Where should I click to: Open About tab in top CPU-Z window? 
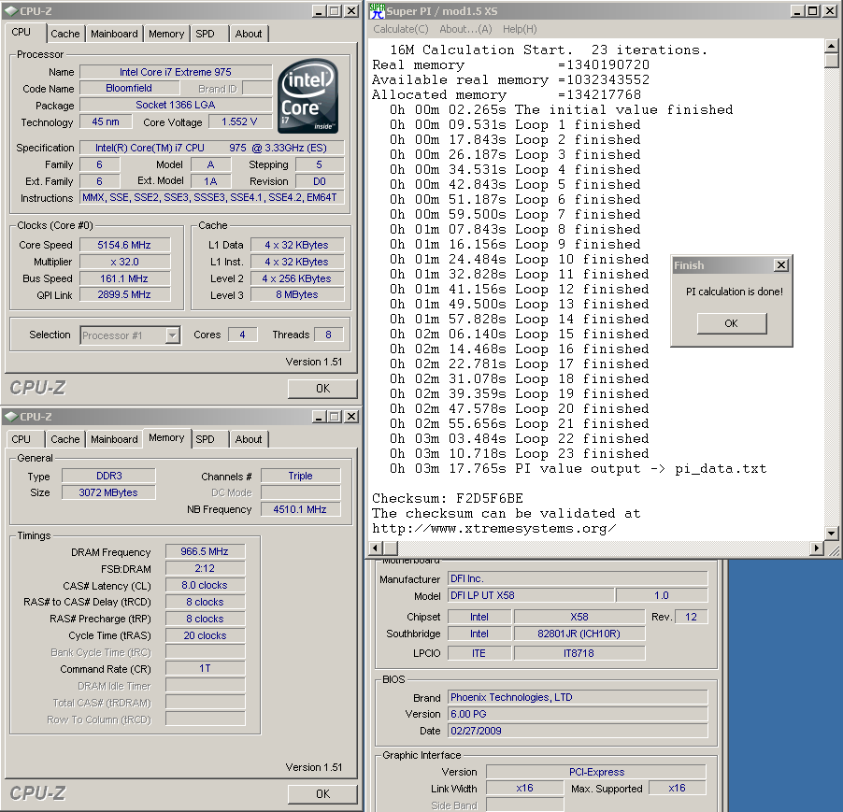pos(249,34)
